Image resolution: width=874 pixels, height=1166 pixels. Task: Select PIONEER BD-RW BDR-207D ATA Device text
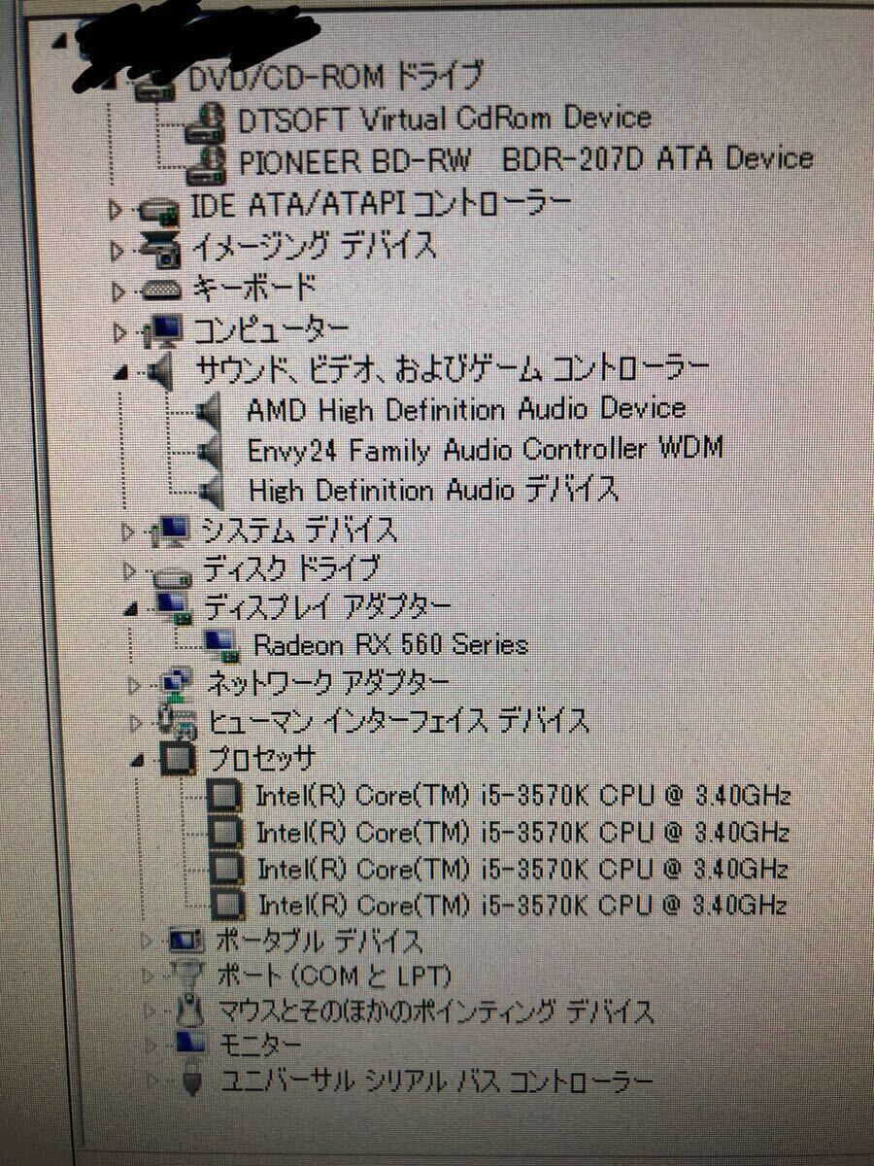525,159
